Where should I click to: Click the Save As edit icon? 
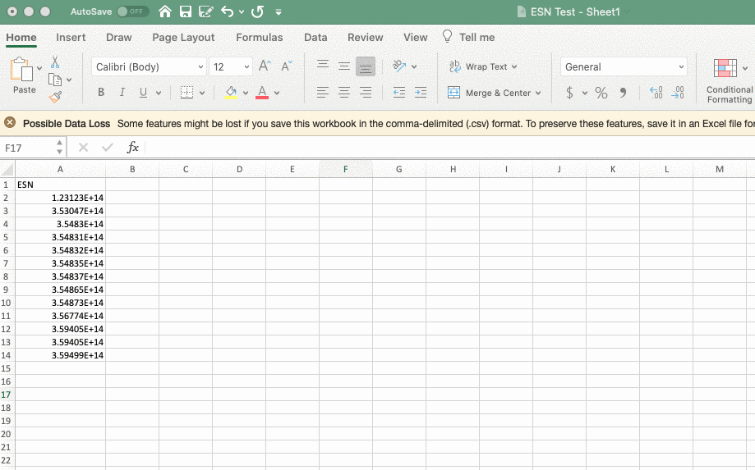pos(206,11)
